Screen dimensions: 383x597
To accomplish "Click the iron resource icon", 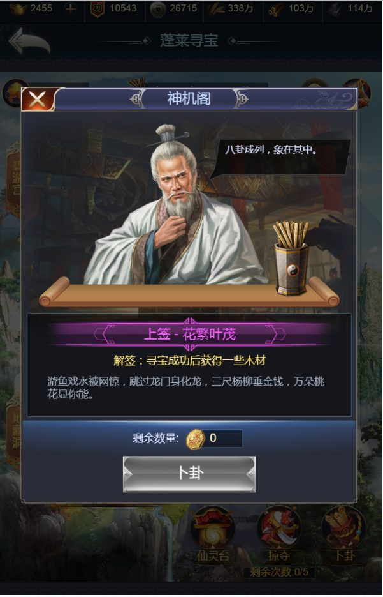I will (x=335, y=9).
